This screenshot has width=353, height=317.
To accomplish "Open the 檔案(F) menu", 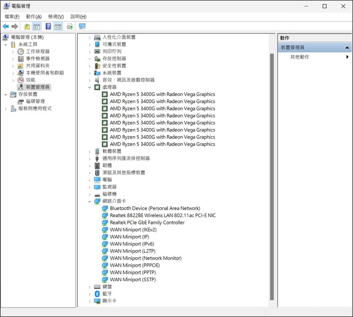I will click(12, 17).
